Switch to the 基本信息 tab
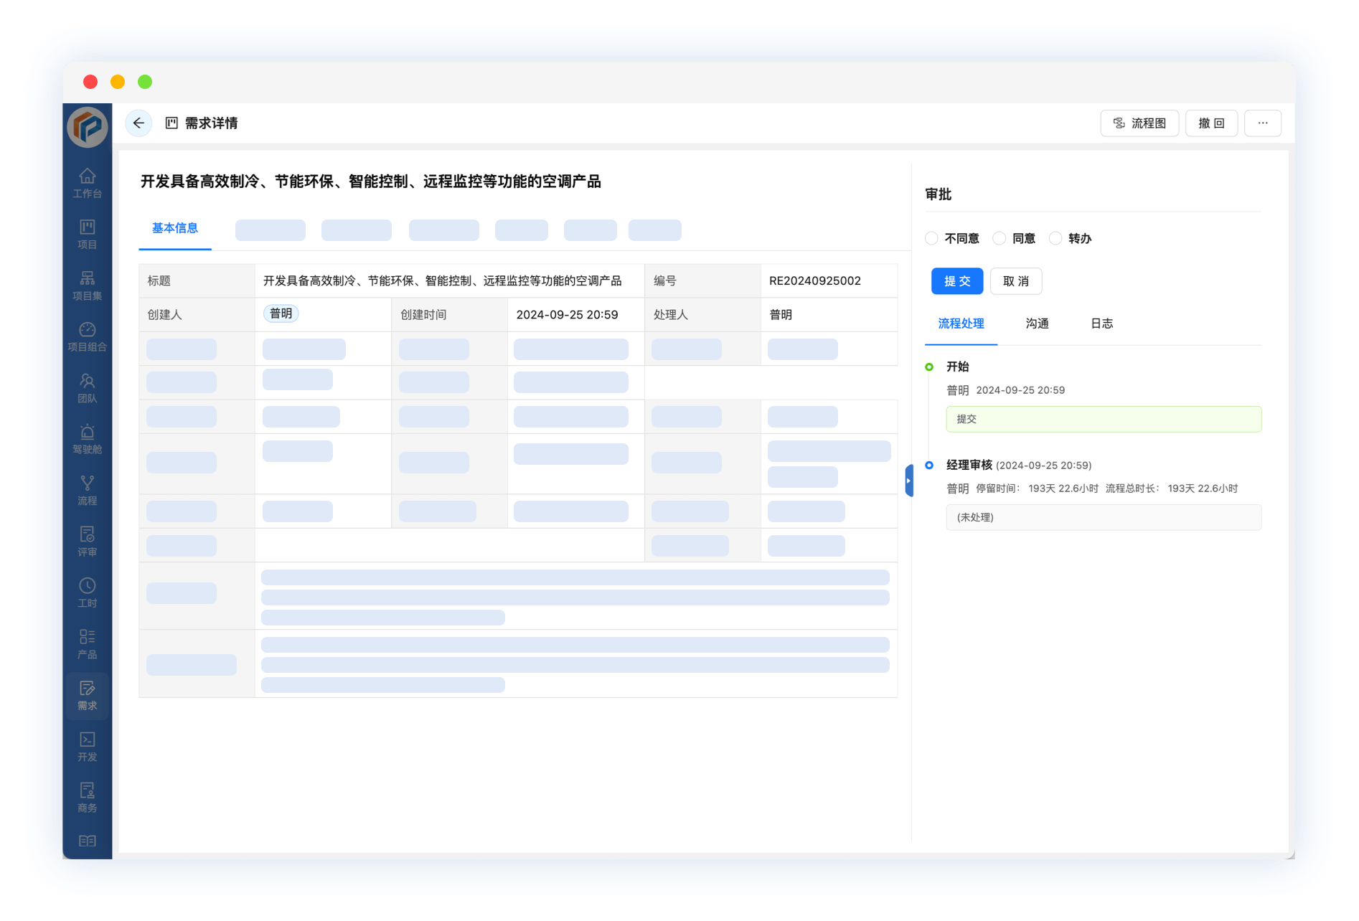Image resolution: width=1359 pixels, height=921 pixels. [x=175, y=228]
